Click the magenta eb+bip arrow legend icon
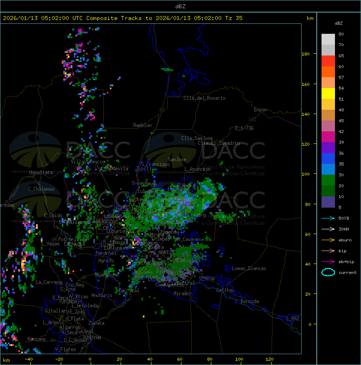 pyautogui.click(x=328, y=262)
